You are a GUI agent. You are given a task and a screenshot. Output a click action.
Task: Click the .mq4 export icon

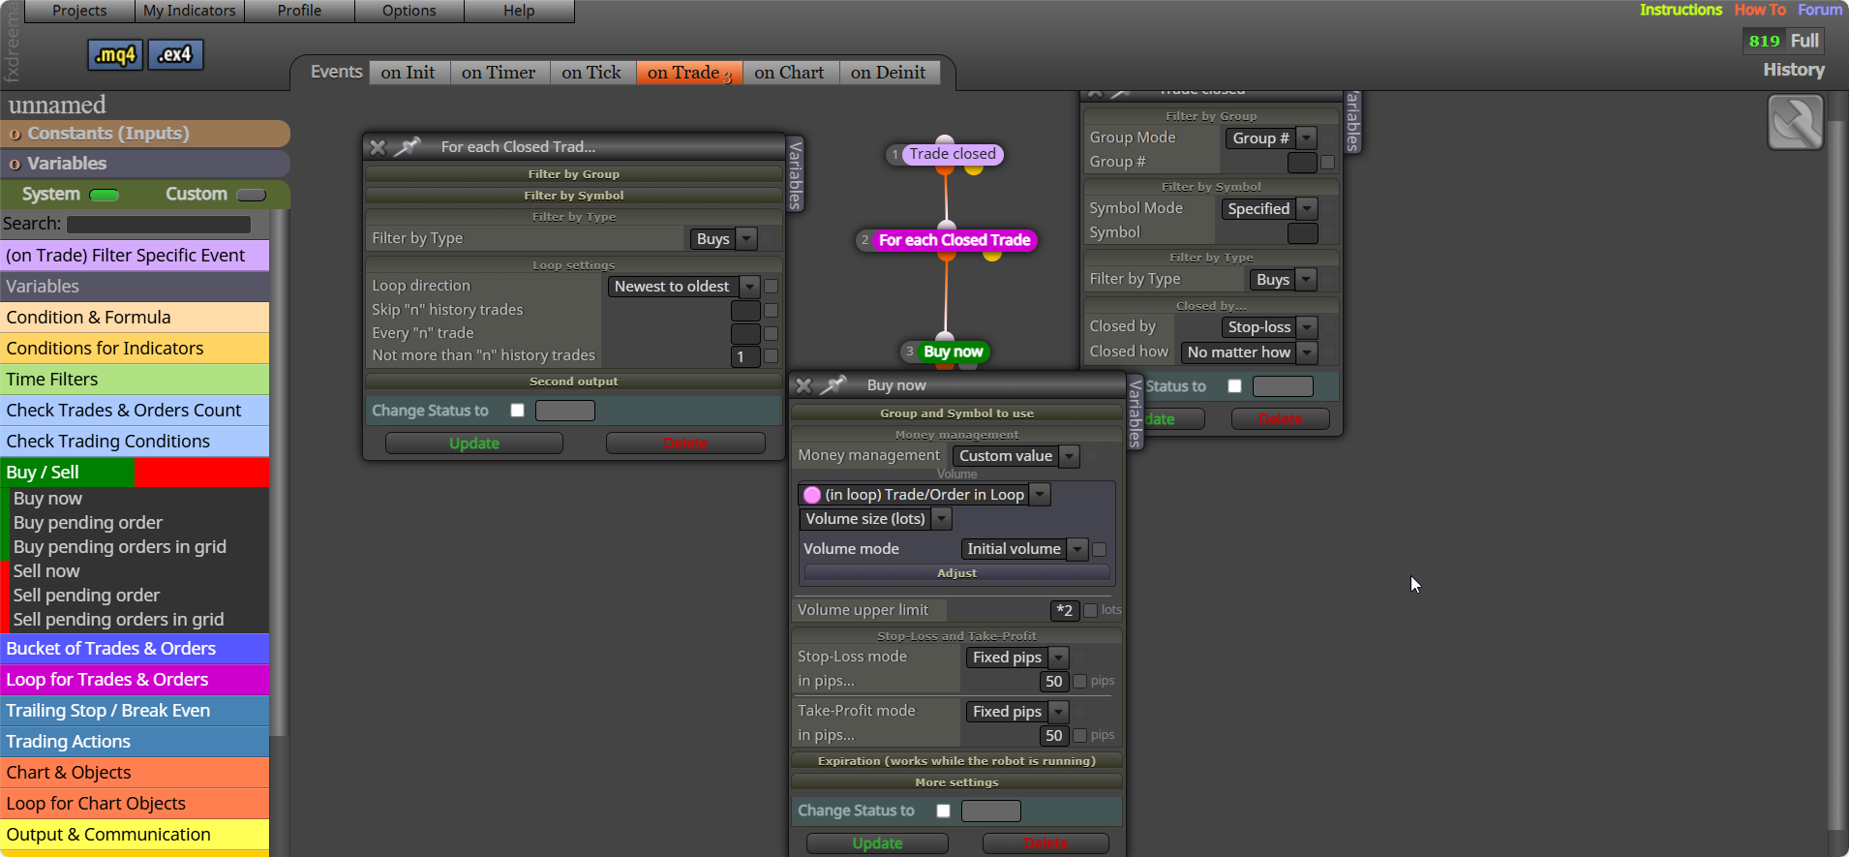click(x=115, y=55)
